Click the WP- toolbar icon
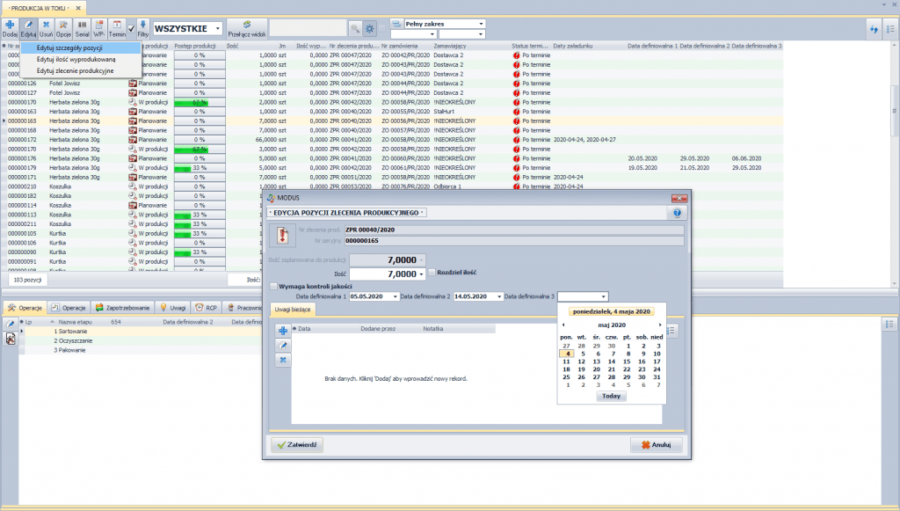The width and height of the screenshot is (900, 511). point(99,28)
